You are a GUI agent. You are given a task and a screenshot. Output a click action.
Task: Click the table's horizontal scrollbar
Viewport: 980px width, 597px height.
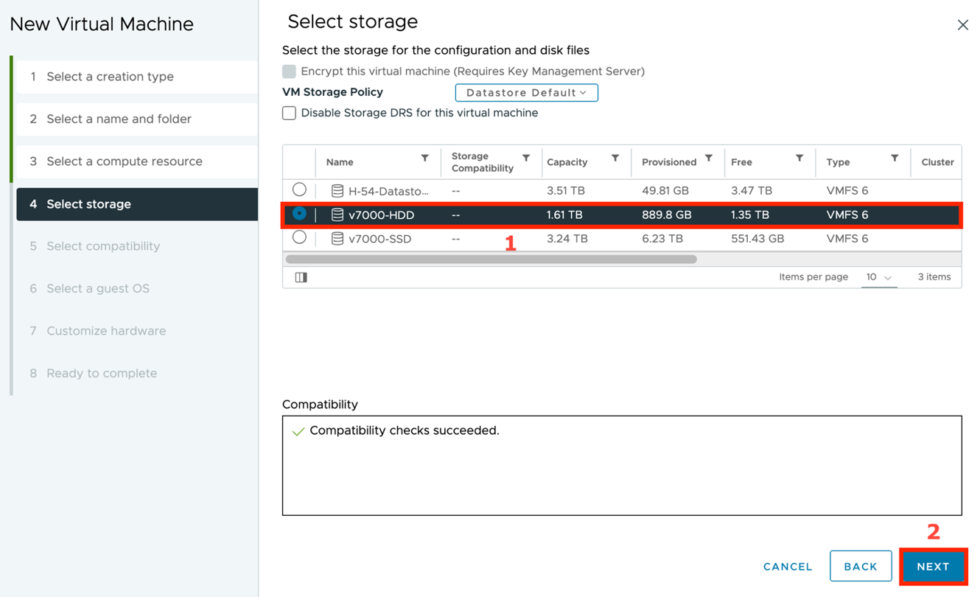(x=491, y=259)
